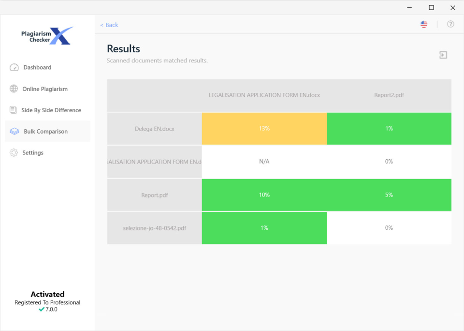Click the green checkmark beside version 7.0.0
Image resolution: width=464 pixels, height=331 pixels.
(x=41, y=309)
